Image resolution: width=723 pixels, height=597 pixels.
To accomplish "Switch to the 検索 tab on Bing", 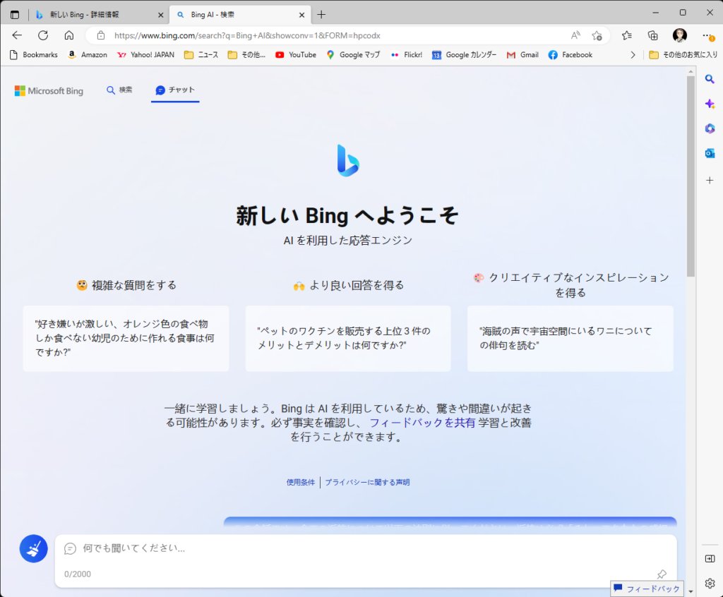I will click(119, 90).
